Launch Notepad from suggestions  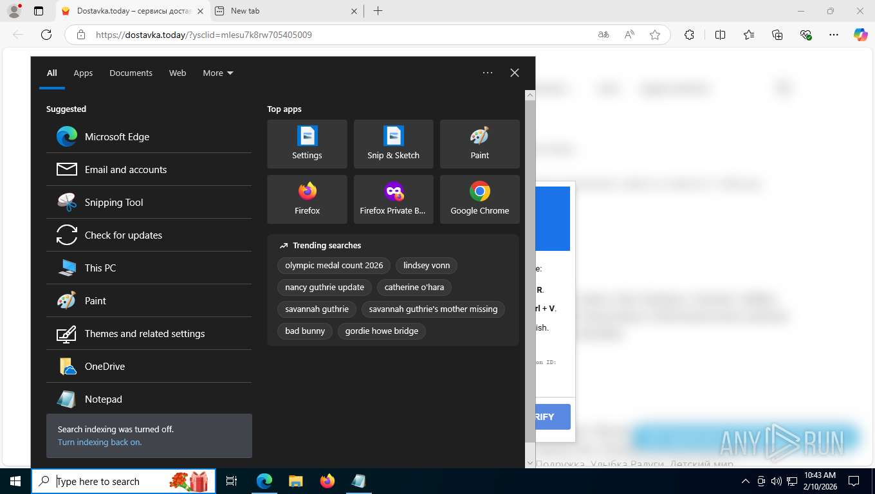click(x=149, y=399)
